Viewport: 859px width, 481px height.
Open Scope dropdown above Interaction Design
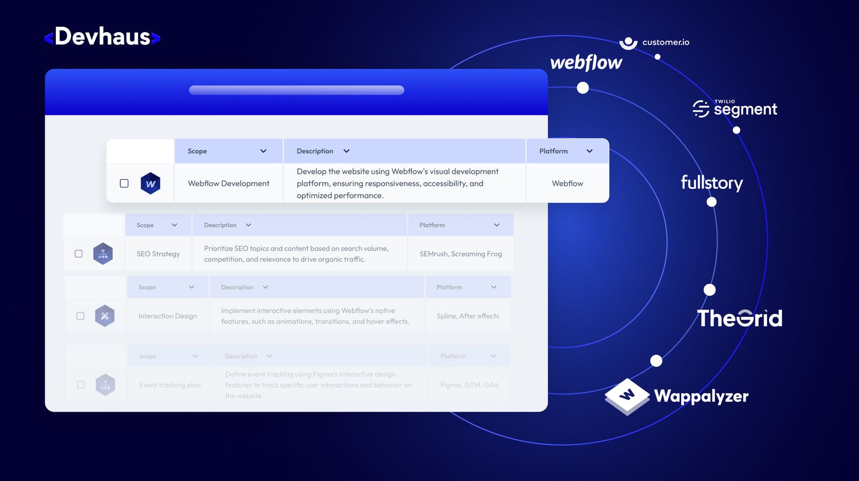pos(192,287)
